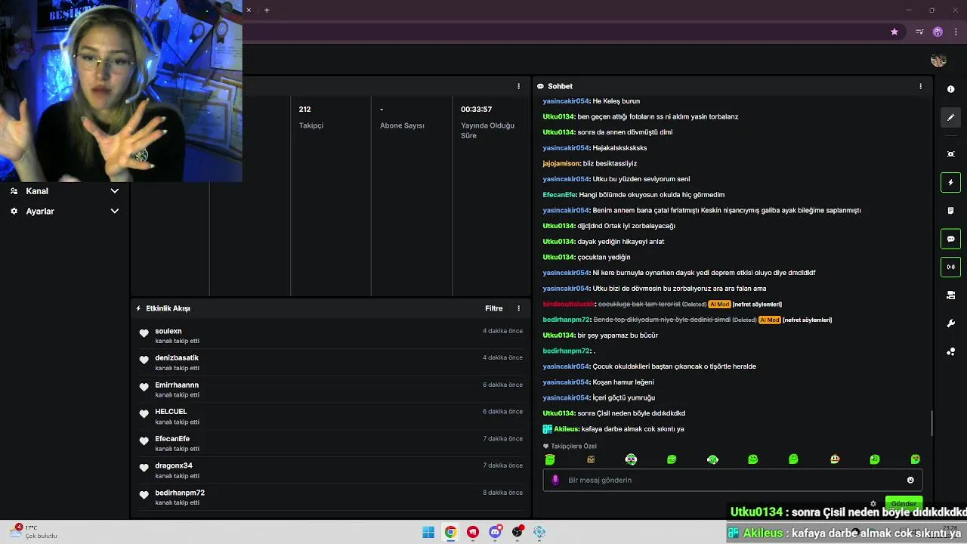Screen dimensions: 967x544
Task: Open the profile avatar menu
Action: point(938,60)
